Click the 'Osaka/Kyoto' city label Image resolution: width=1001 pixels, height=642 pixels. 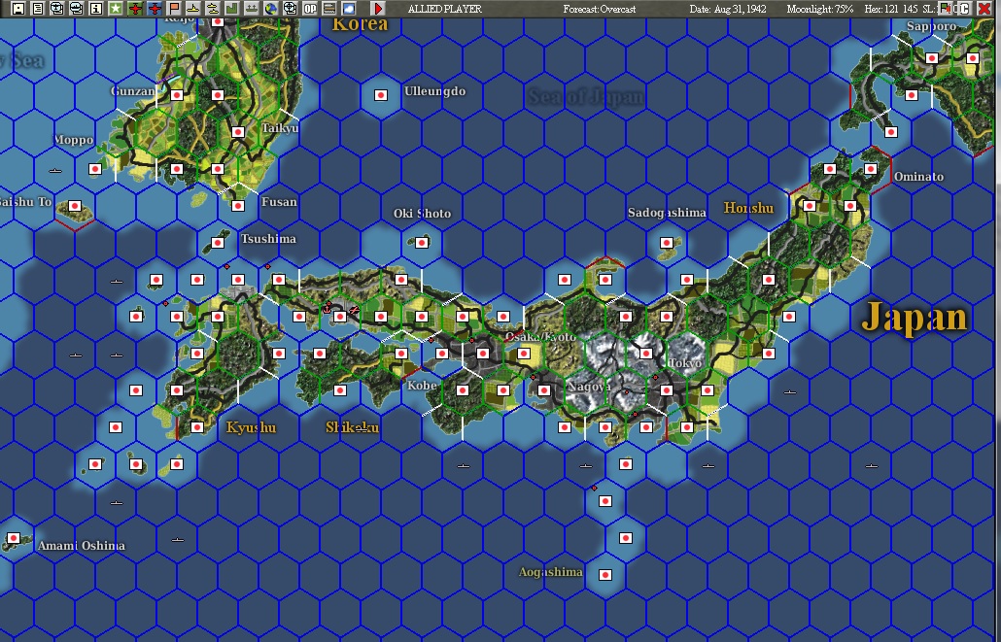click(x=541, y=336)
